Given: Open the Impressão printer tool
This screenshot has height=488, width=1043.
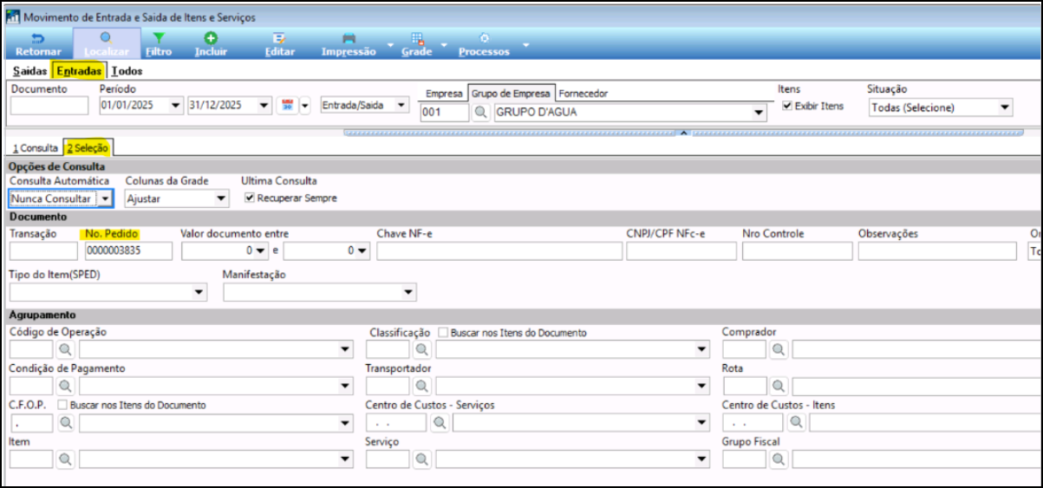Looking at the screenshot, I should pyautogui.click(x=349, y=45).
